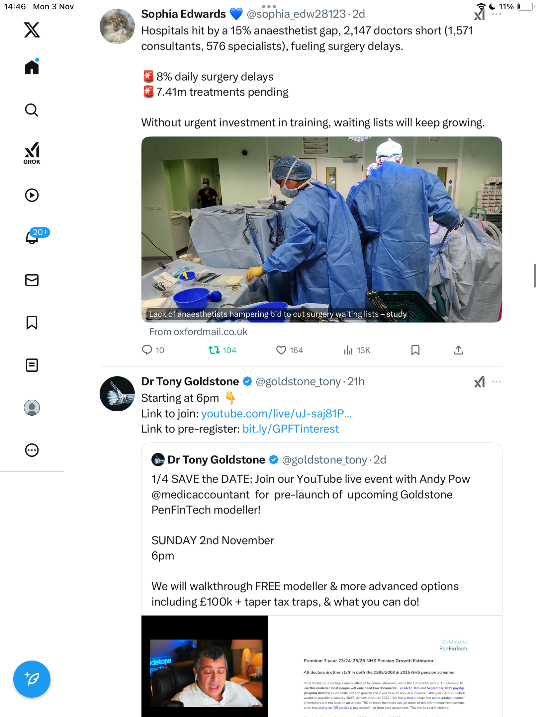Open the Grok sidebar item
This screenshot has width=538, height=717.
coord(32,153)
